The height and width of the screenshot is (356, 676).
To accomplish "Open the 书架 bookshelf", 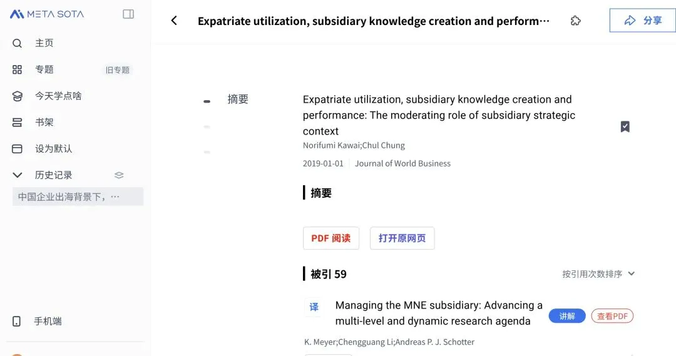I will (44, 122).
